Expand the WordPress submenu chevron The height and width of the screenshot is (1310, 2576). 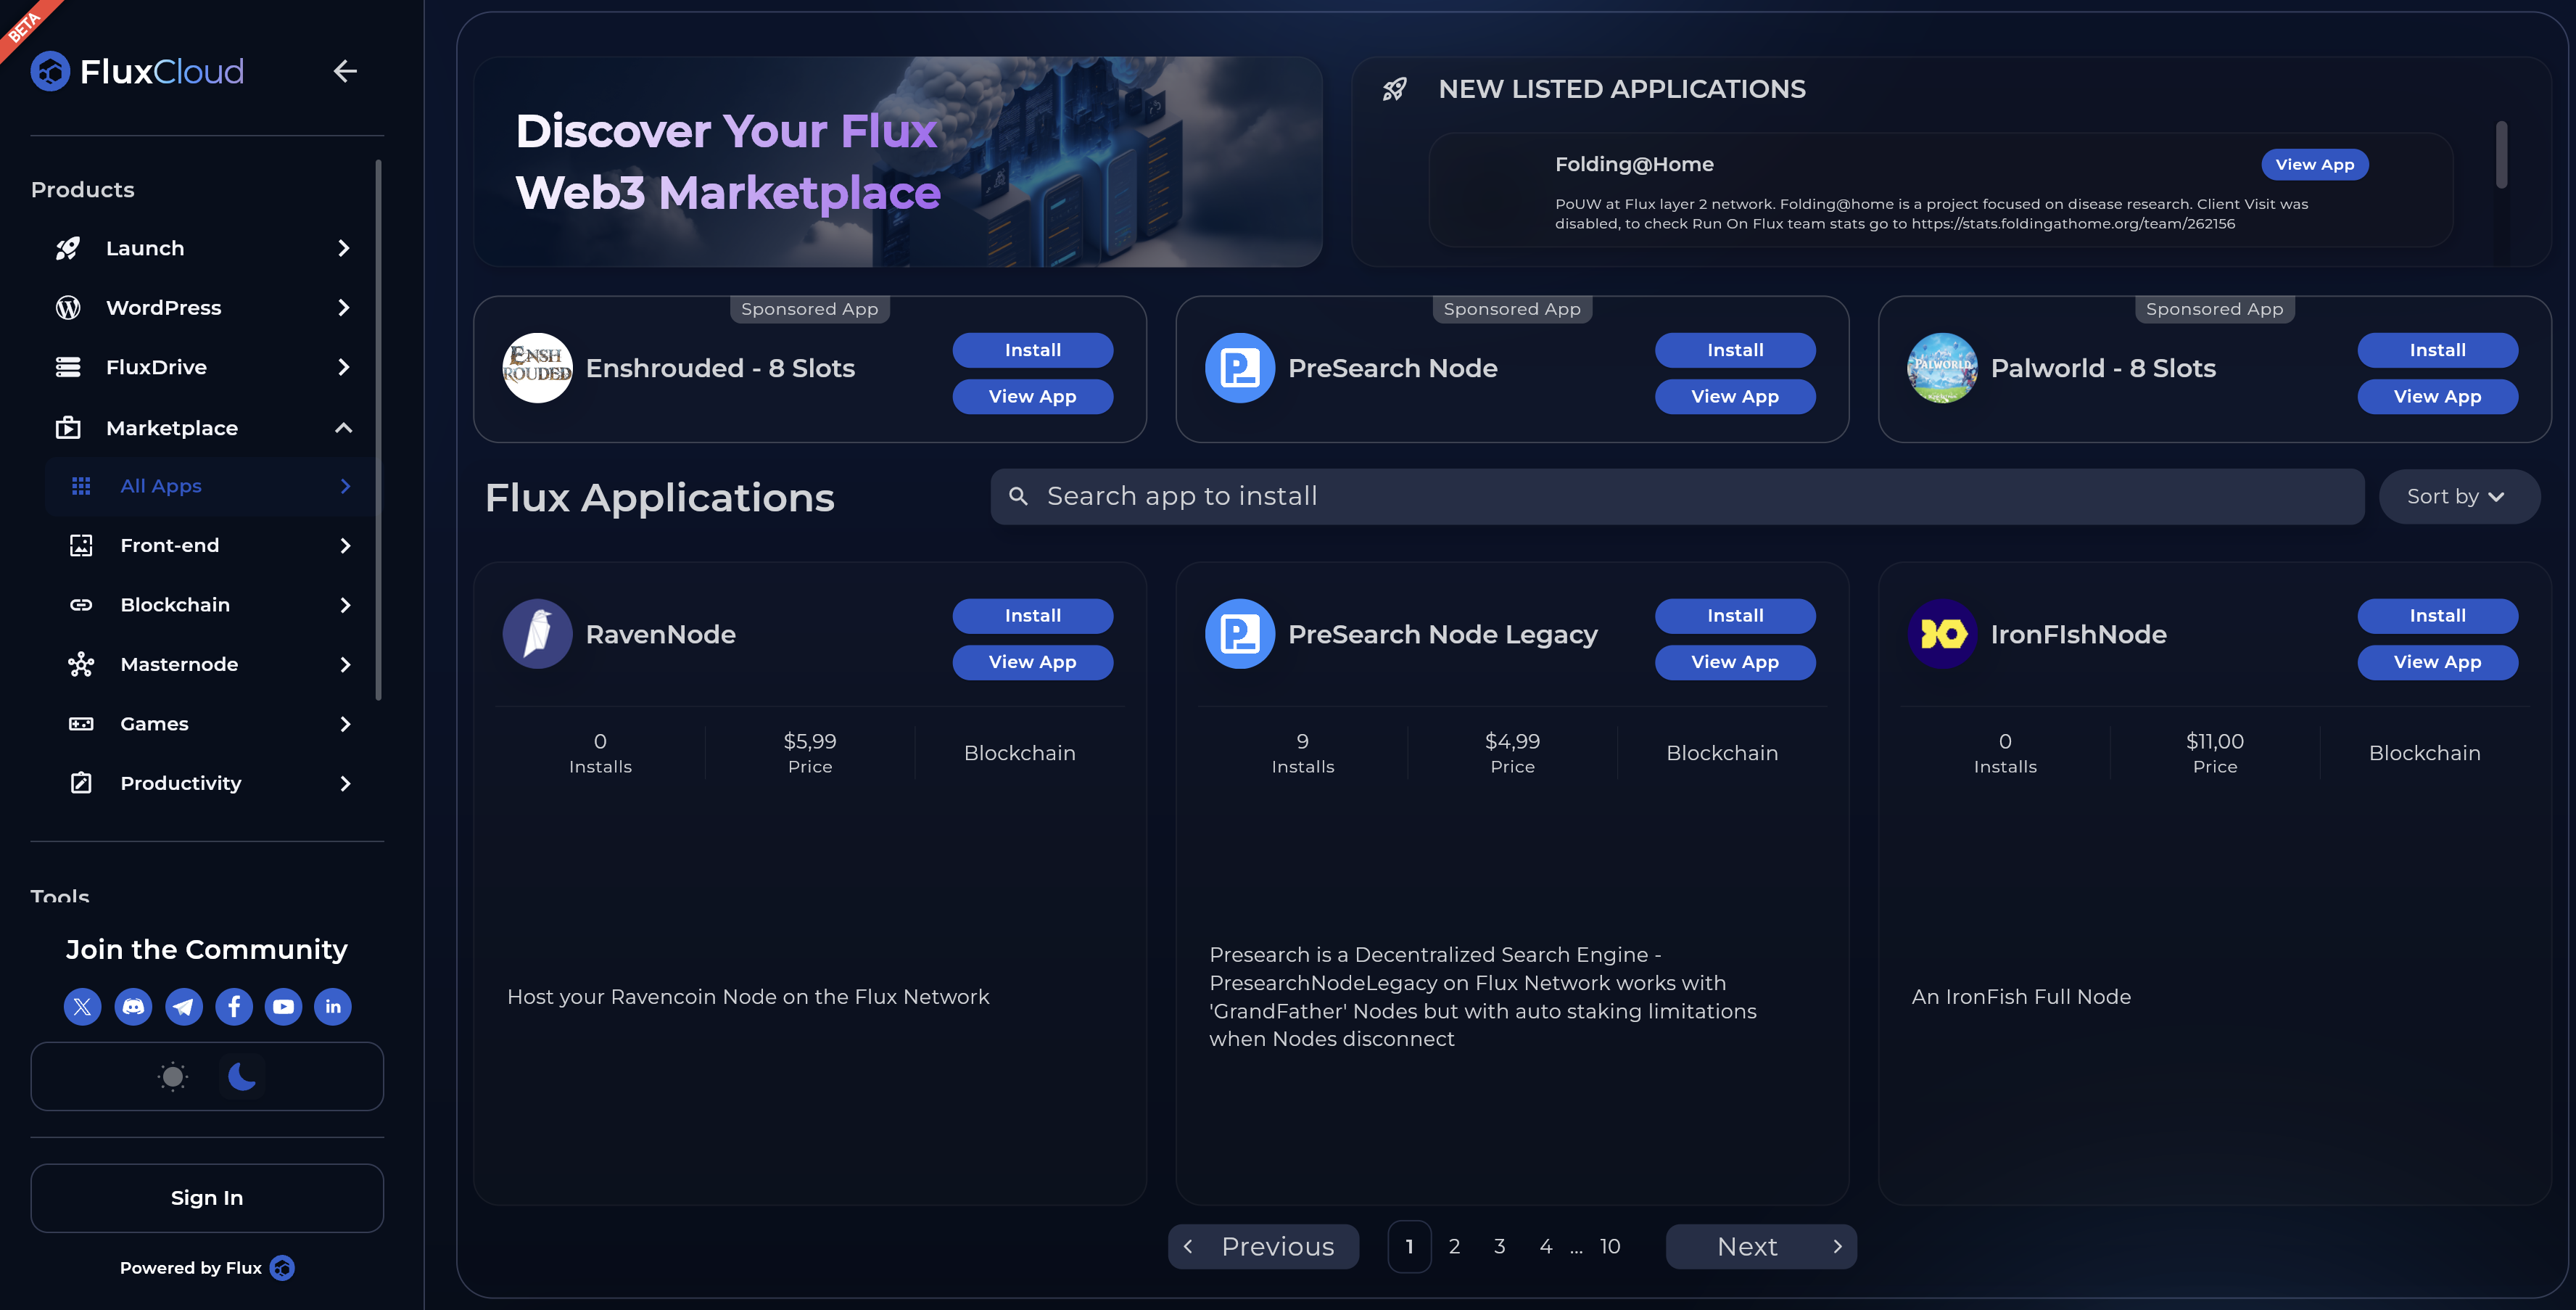click(x=344, y=308)
